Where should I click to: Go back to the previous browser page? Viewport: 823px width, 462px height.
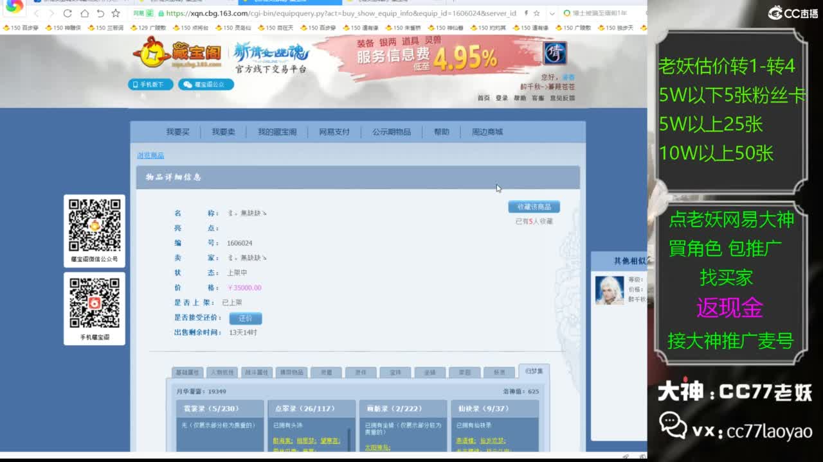pos(37,13)
